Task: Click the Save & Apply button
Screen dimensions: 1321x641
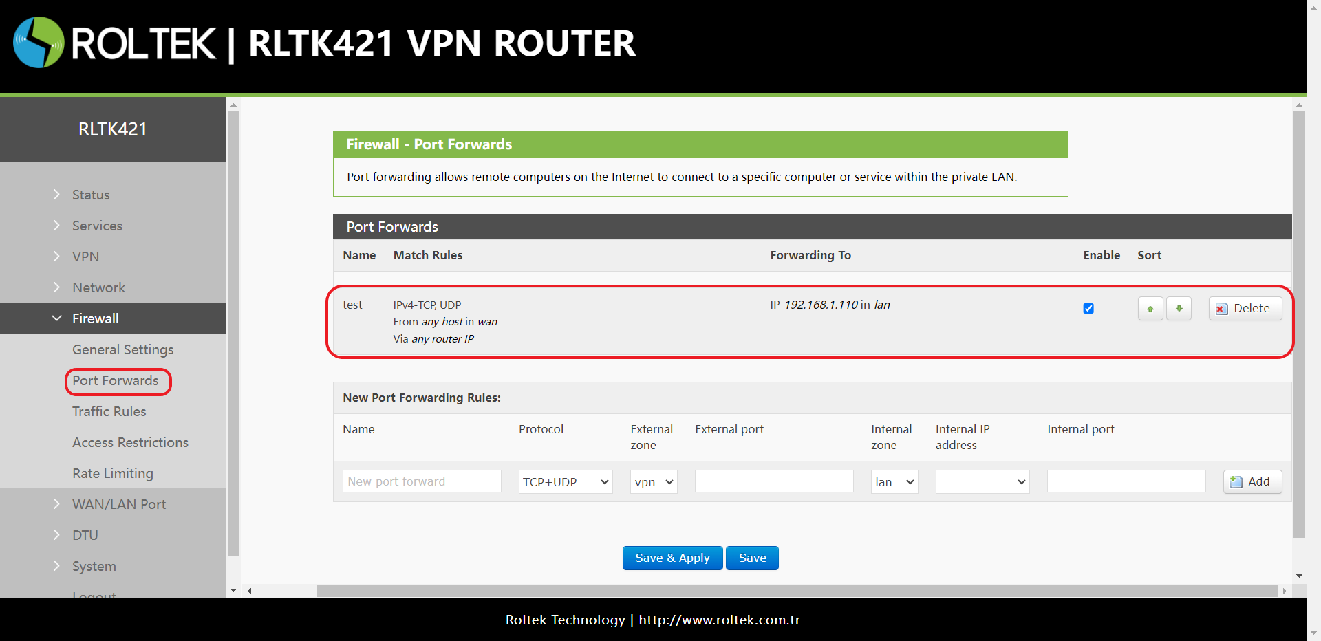Action: pos(672,558)
